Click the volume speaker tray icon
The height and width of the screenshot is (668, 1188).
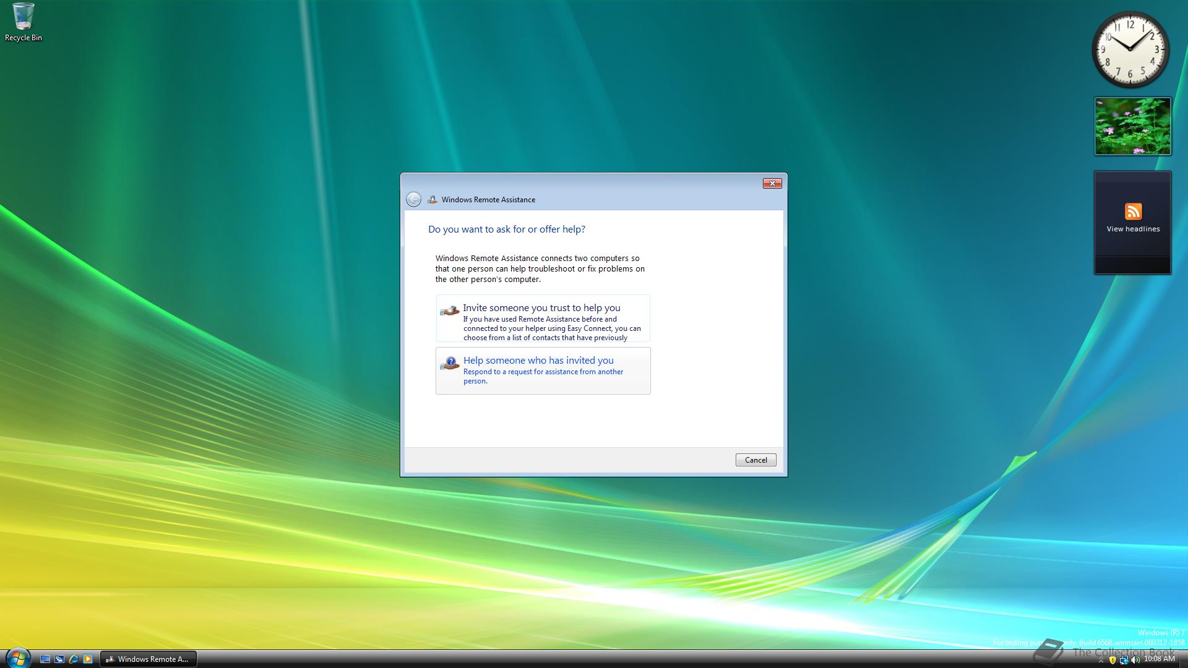(x=1135, y=660)
